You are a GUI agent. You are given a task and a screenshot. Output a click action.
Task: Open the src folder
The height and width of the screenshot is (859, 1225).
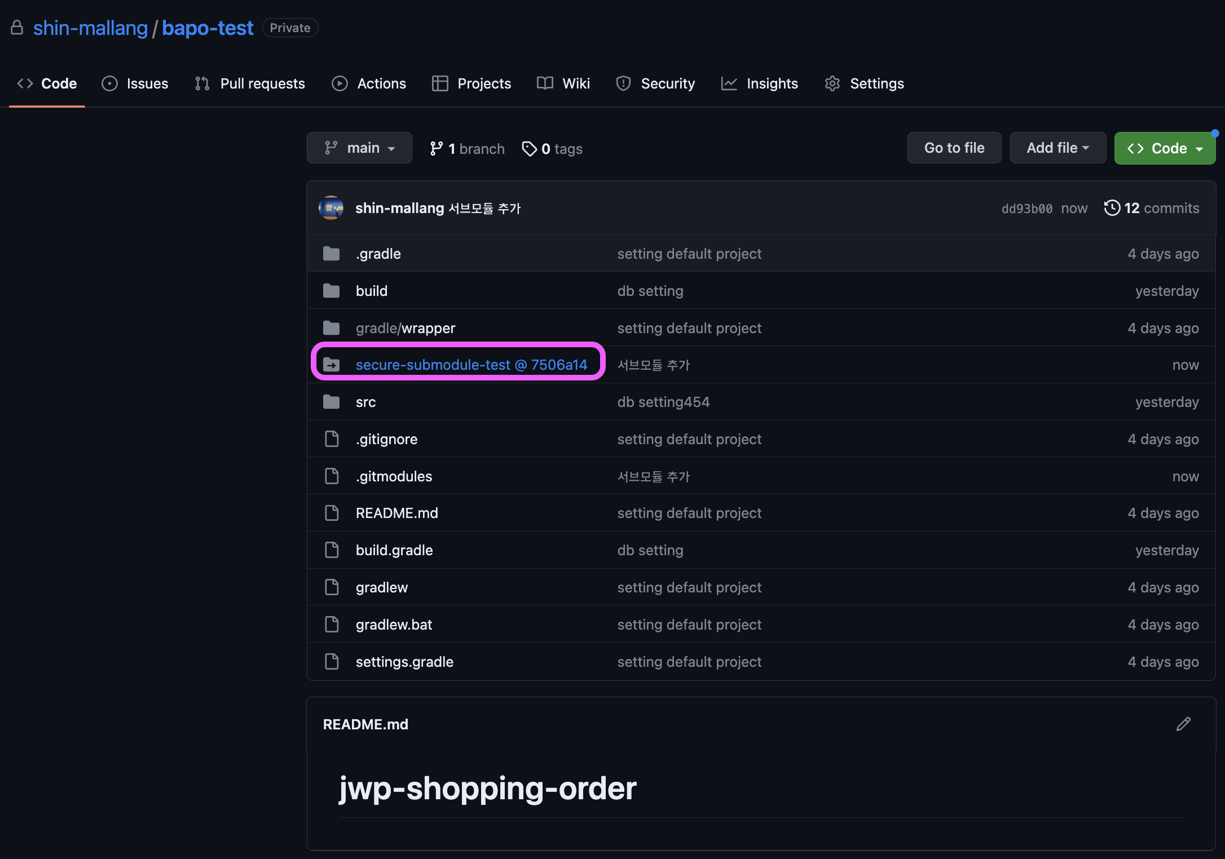point(365,402)
